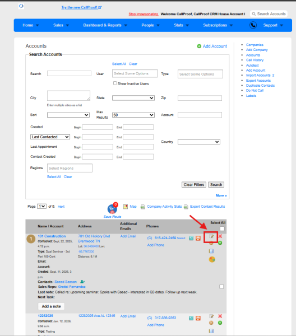Tick the Show Inactive Users checkbox
Image resolution: width=296 pixels, height=336 pixels.
[x=115, y=83]
